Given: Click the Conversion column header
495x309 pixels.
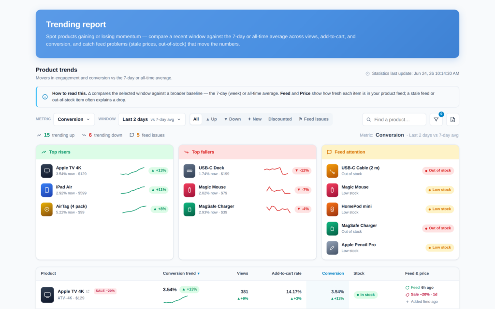Looking at the screenshot, I should [333, 273].
